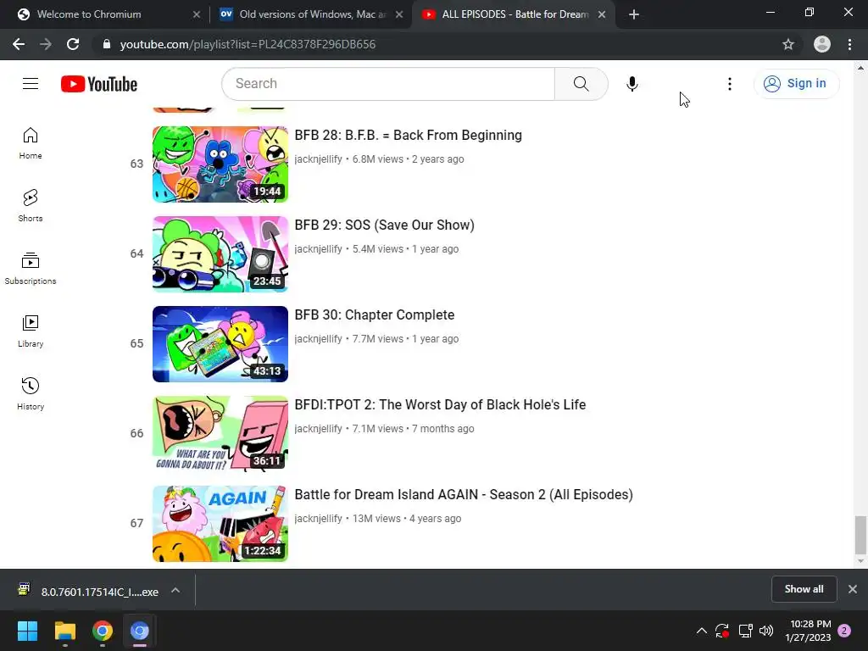Open History in the sidebar
This screenshot has width=868, height=651.
[x=31, y=393]
